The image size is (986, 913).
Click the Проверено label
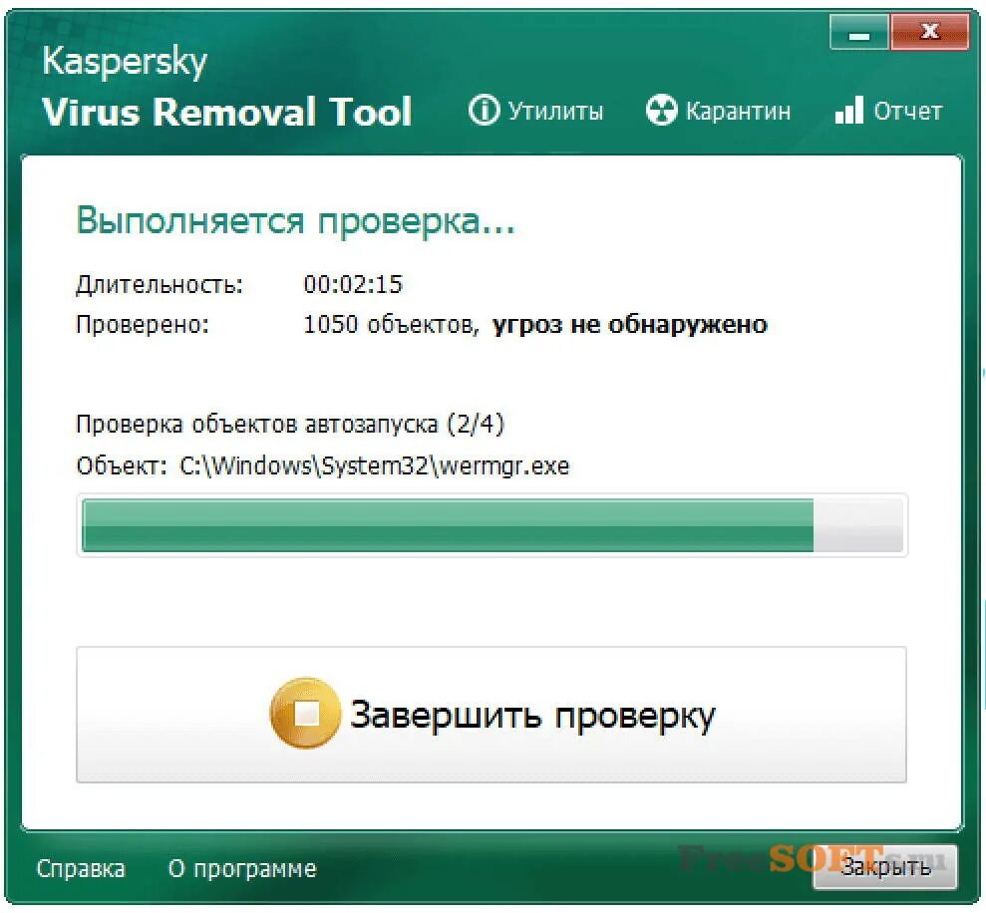pos(143,325)
